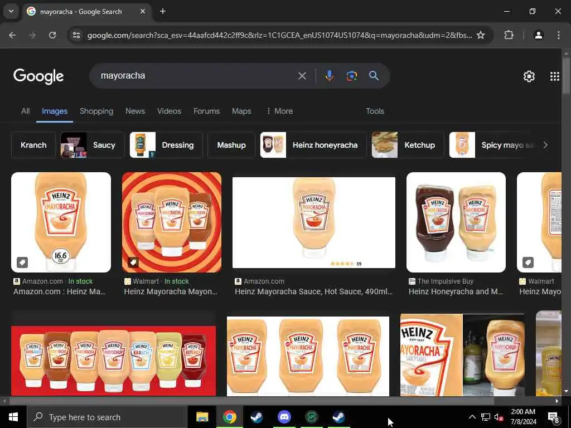Viewport: 571px width, 428px height.
Task: Open Amazon 16.6 oz Mayoracha bottle image
Action: pyautogui.click(x=61, y=222)
